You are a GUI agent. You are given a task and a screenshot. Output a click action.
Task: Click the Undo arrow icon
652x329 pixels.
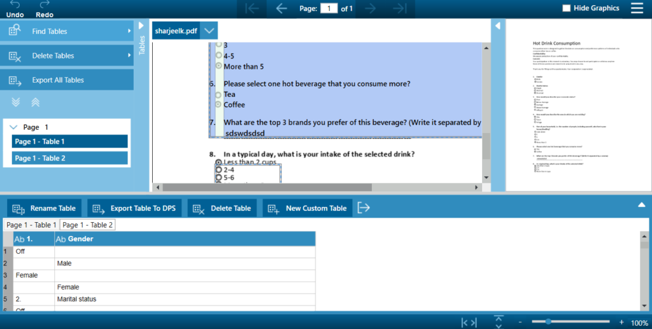point(15,5)
